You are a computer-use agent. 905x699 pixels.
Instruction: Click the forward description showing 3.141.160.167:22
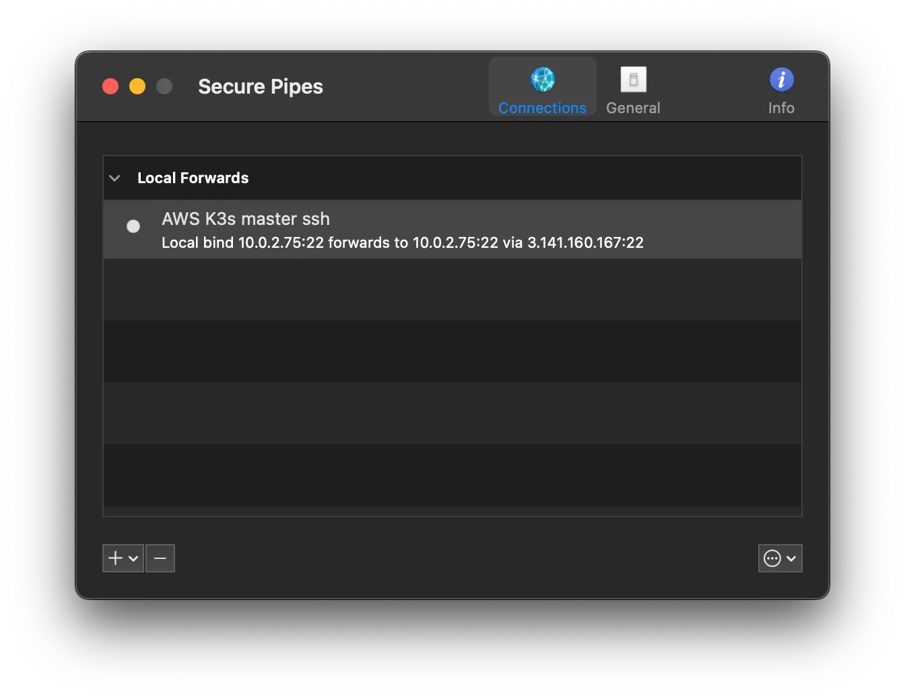[401, 242]
